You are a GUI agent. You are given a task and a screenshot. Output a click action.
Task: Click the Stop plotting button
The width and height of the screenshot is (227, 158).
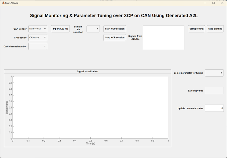pyautogui.click(x=215, y=29)
